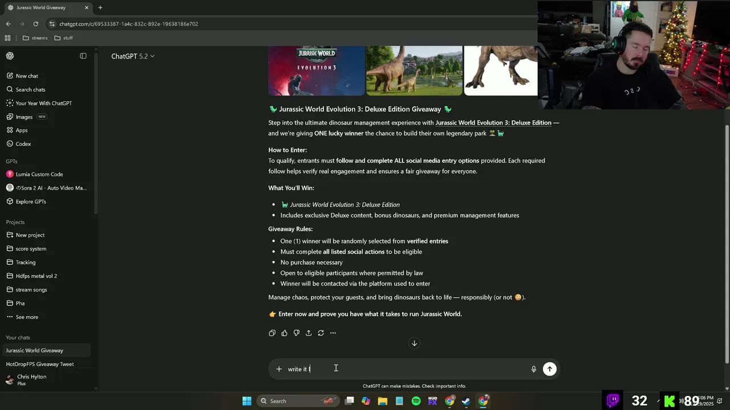Image resolution: width=730 pixels, height=410 pixels.
Task: Open the Sora 2 AI GPT
Action: click(46, 188)
